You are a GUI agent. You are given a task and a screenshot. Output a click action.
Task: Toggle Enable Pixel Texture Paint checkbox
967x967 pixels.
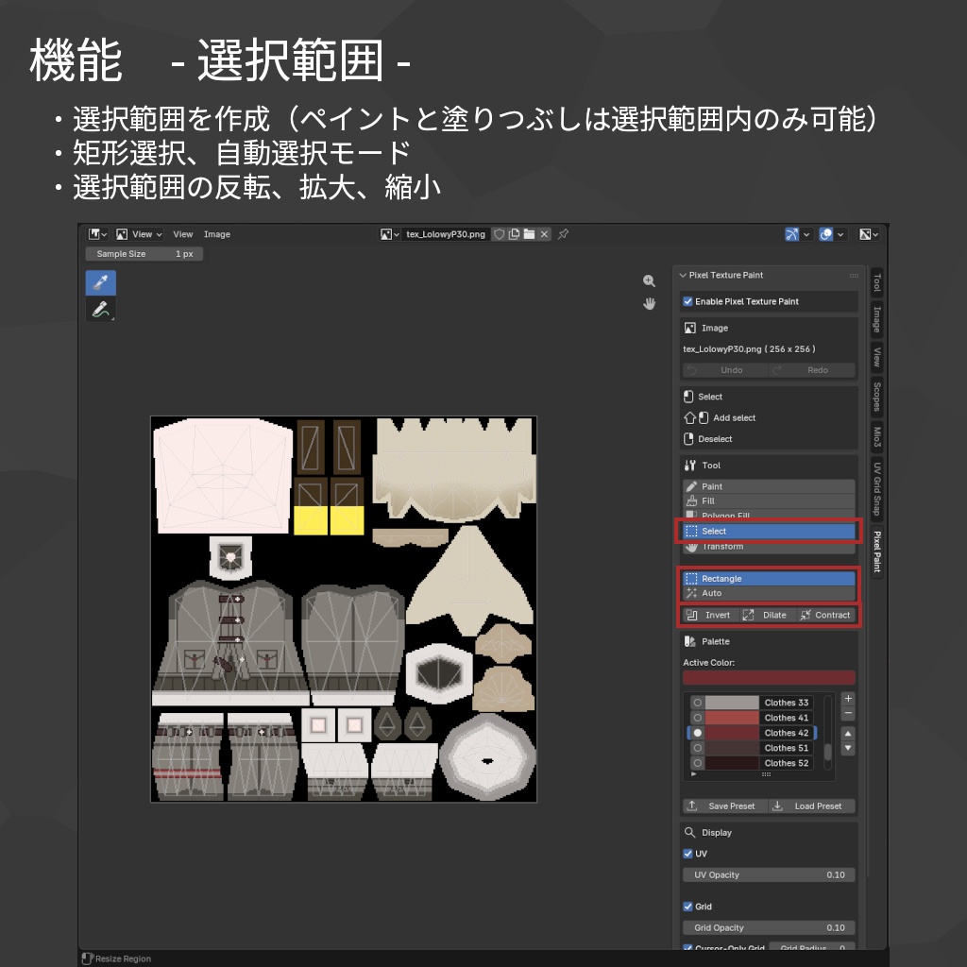coord(687,301)
